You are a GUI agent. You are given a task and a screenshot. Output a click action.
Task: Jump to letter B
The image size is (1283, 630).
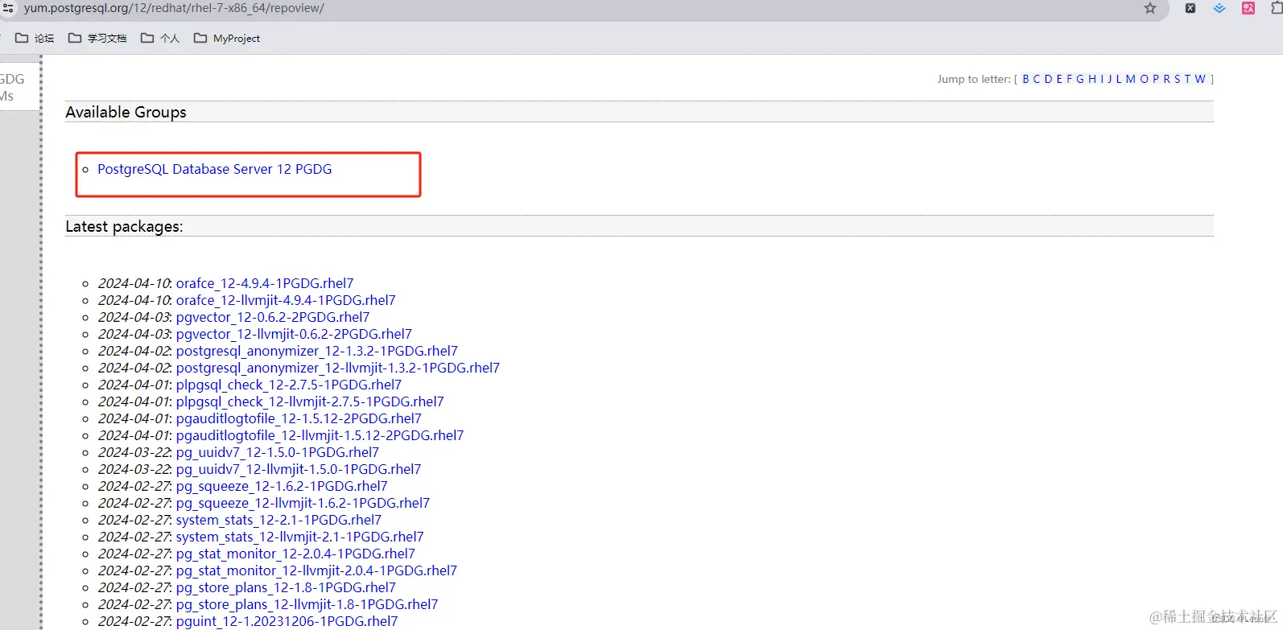[1026, 79]
